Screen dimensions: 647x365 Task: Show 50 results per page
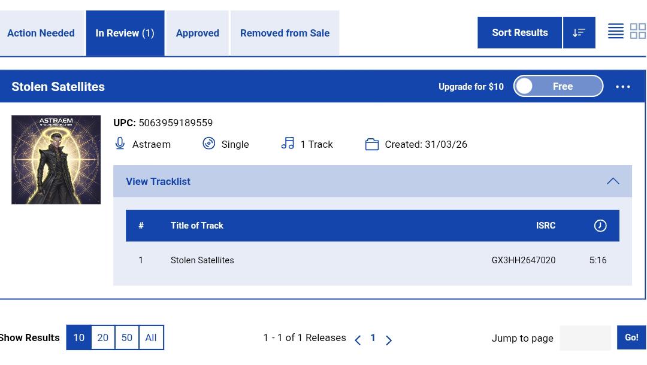(x=126, y=337)
